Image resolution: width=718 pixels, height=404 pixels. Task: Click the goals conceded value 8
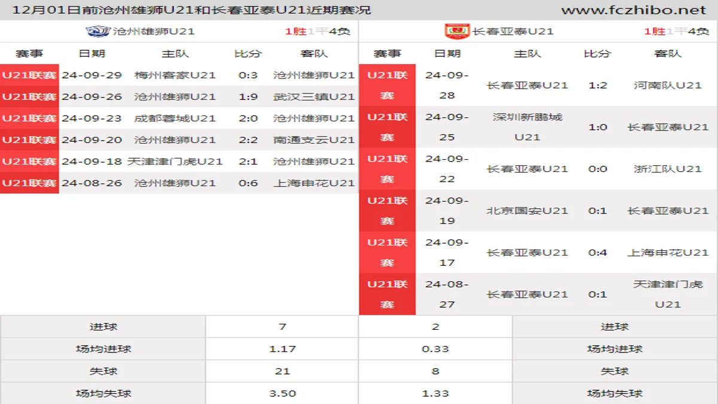tap(436, 371)
